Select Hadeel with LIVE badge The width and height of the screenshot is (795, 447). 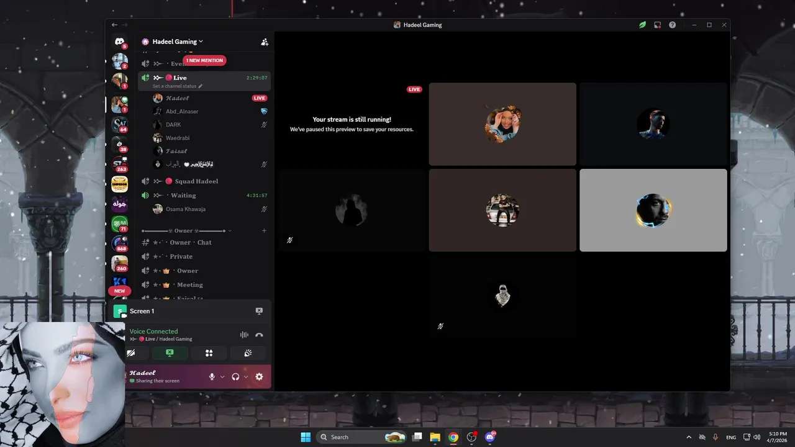(x=210, y=98)
